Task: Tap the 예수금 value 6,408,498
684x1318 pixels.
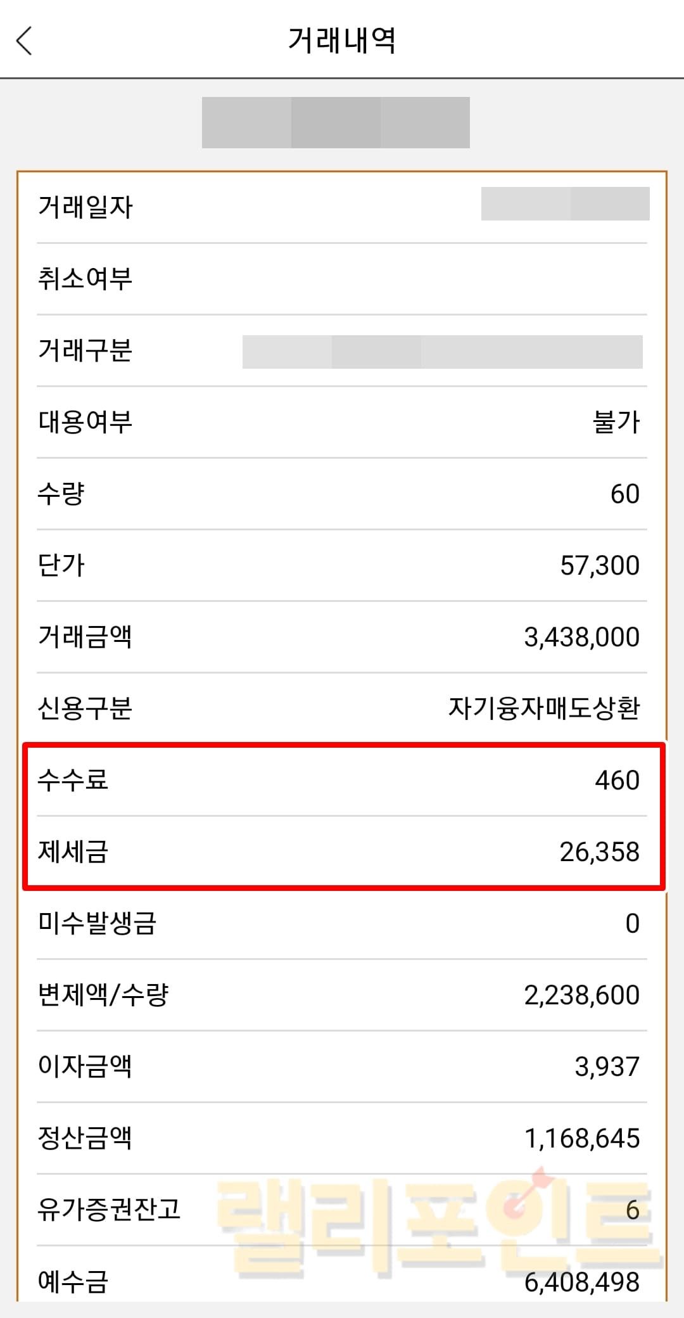Action: (x=581, y=1282)
